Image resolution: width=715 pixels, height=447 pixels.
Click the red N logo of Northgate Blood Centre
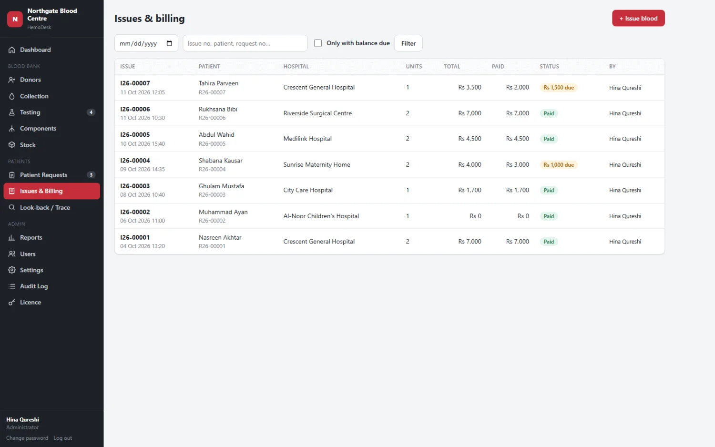[x=15, y=19]
